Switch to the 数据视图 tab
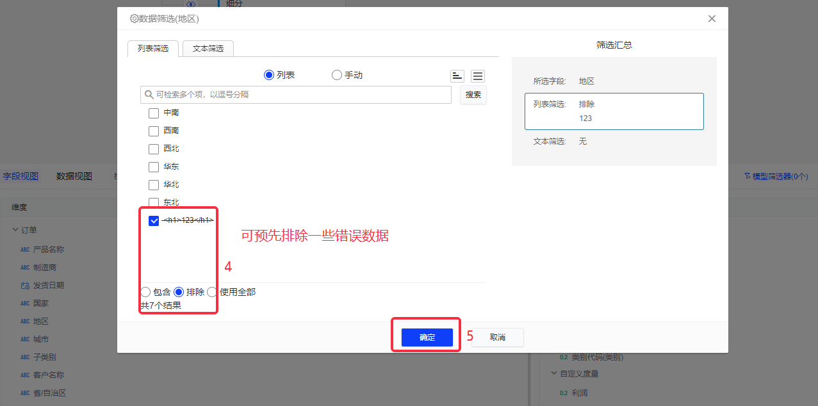Screen dimensions: 818x406 74,176
